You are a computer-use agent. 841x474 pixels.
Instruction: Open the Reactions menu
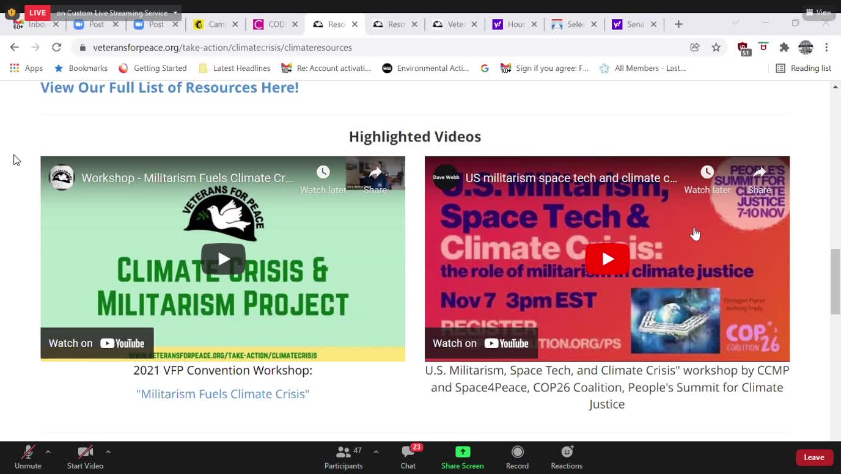pyautogui.click(x=567, y=458)
